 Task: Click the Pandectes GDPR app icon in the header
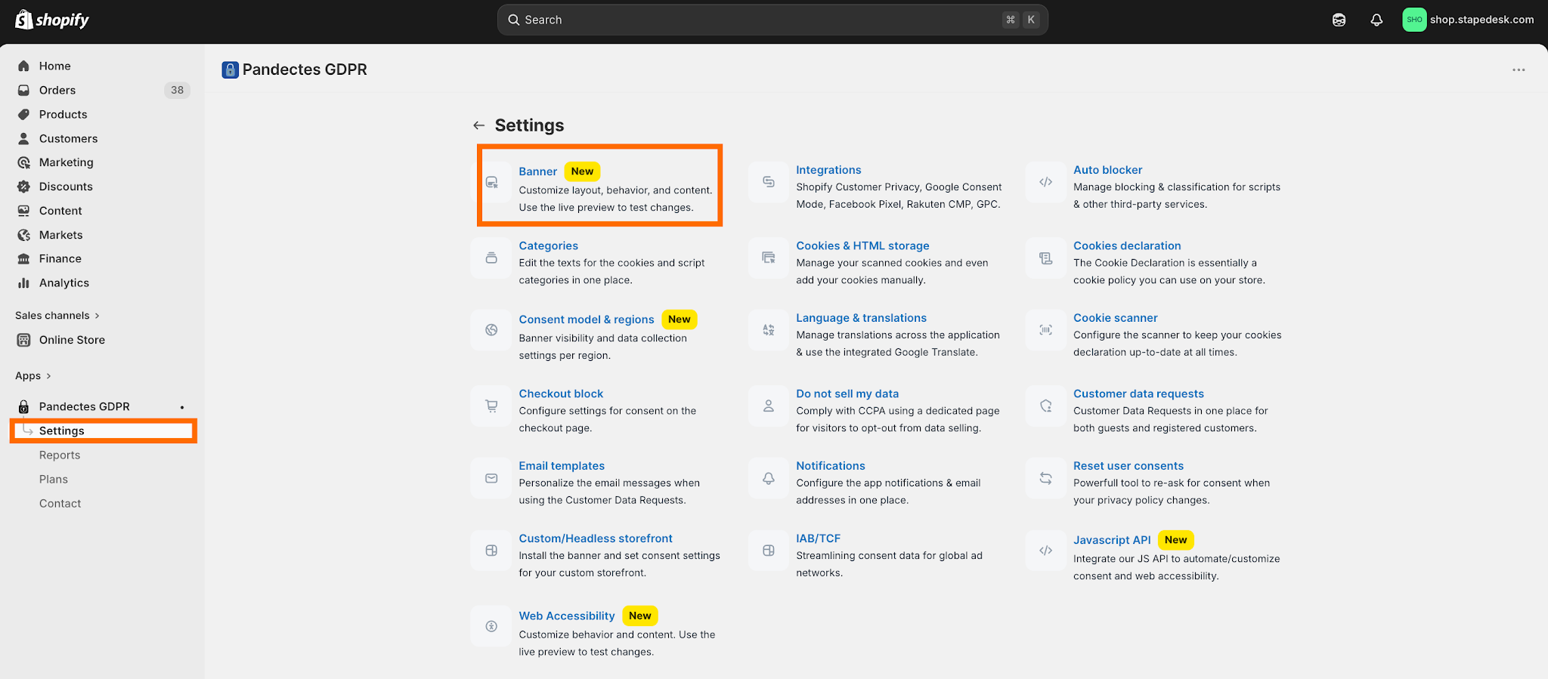click(230, 69)
